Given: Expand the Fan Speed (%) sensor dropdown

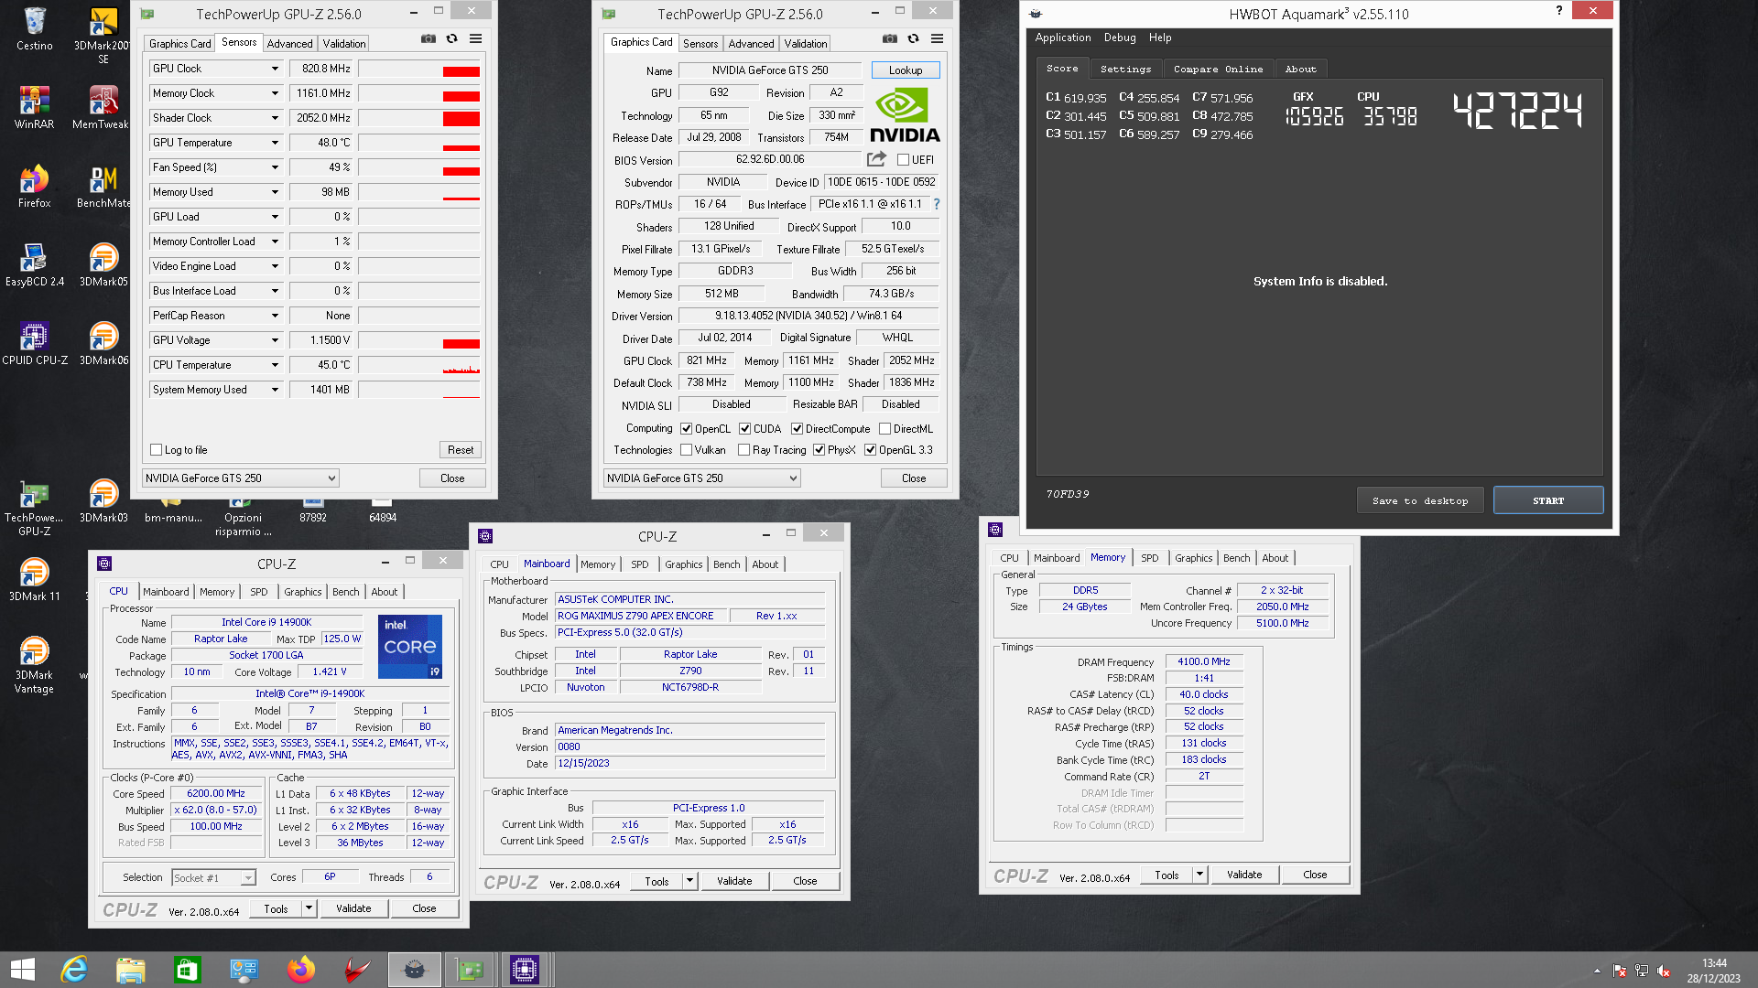Looking at the screenshot, I should pyautogui.click(x=274, y=167).
